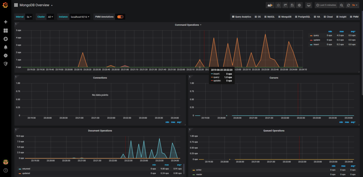Open the Share dashboard icon
Image resolution: width=363 pixels, height=177 pixels.
pyautogui.click(x=285, y=5)
